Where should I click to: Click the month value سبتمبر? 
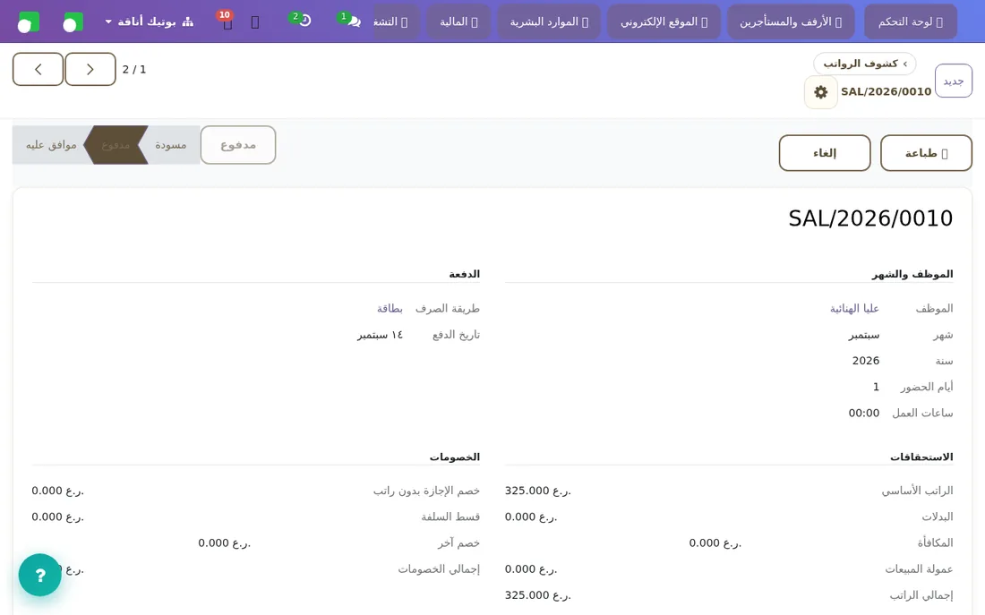point(864,335)
